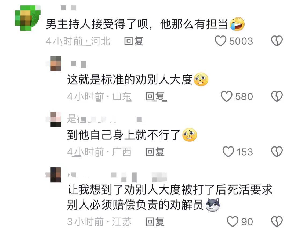
Task: Reply to the Jiangsu comment
Action: [x=155, y=222]
